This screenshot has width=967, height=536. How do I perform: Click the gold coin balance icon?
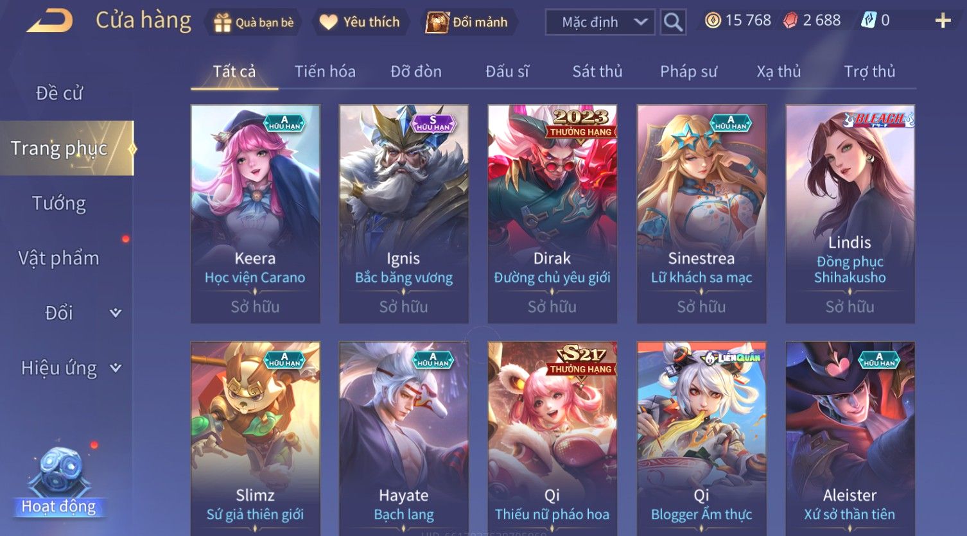713,21
